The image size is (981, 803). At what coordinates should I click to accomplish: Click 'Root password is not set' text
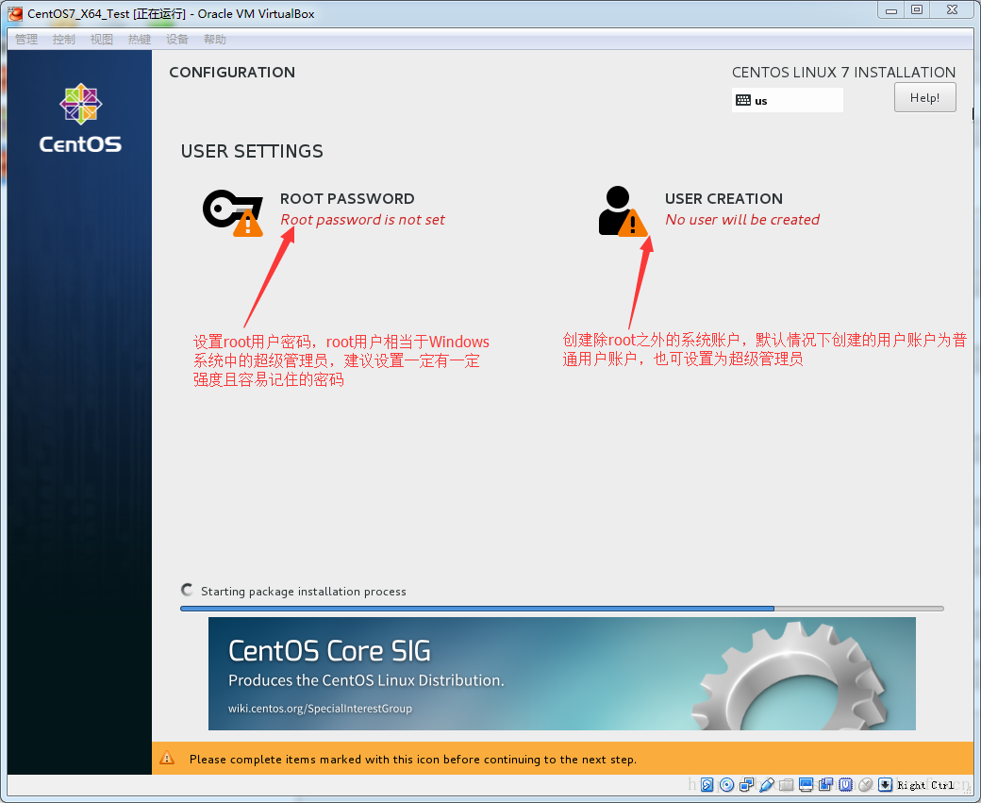pos(362,220)
